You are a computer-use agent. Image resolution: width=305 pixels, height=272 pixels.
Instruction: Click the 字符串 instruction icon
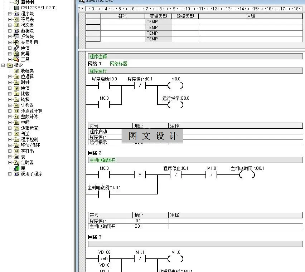[x=16, y=151]
